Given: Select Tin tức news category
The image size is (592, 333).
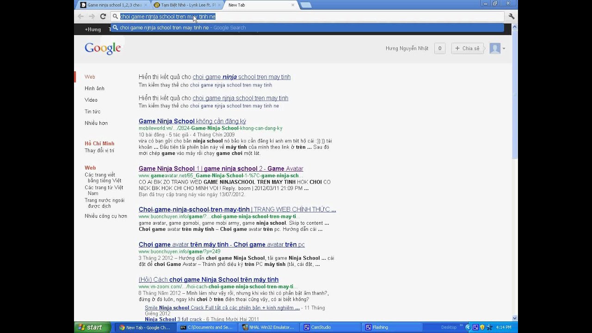Looking at the screenshot, I should [x=92, y=111].
